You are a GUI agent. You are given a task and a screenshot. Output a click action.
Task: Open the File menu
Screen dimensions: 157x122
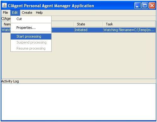[5, 13]
